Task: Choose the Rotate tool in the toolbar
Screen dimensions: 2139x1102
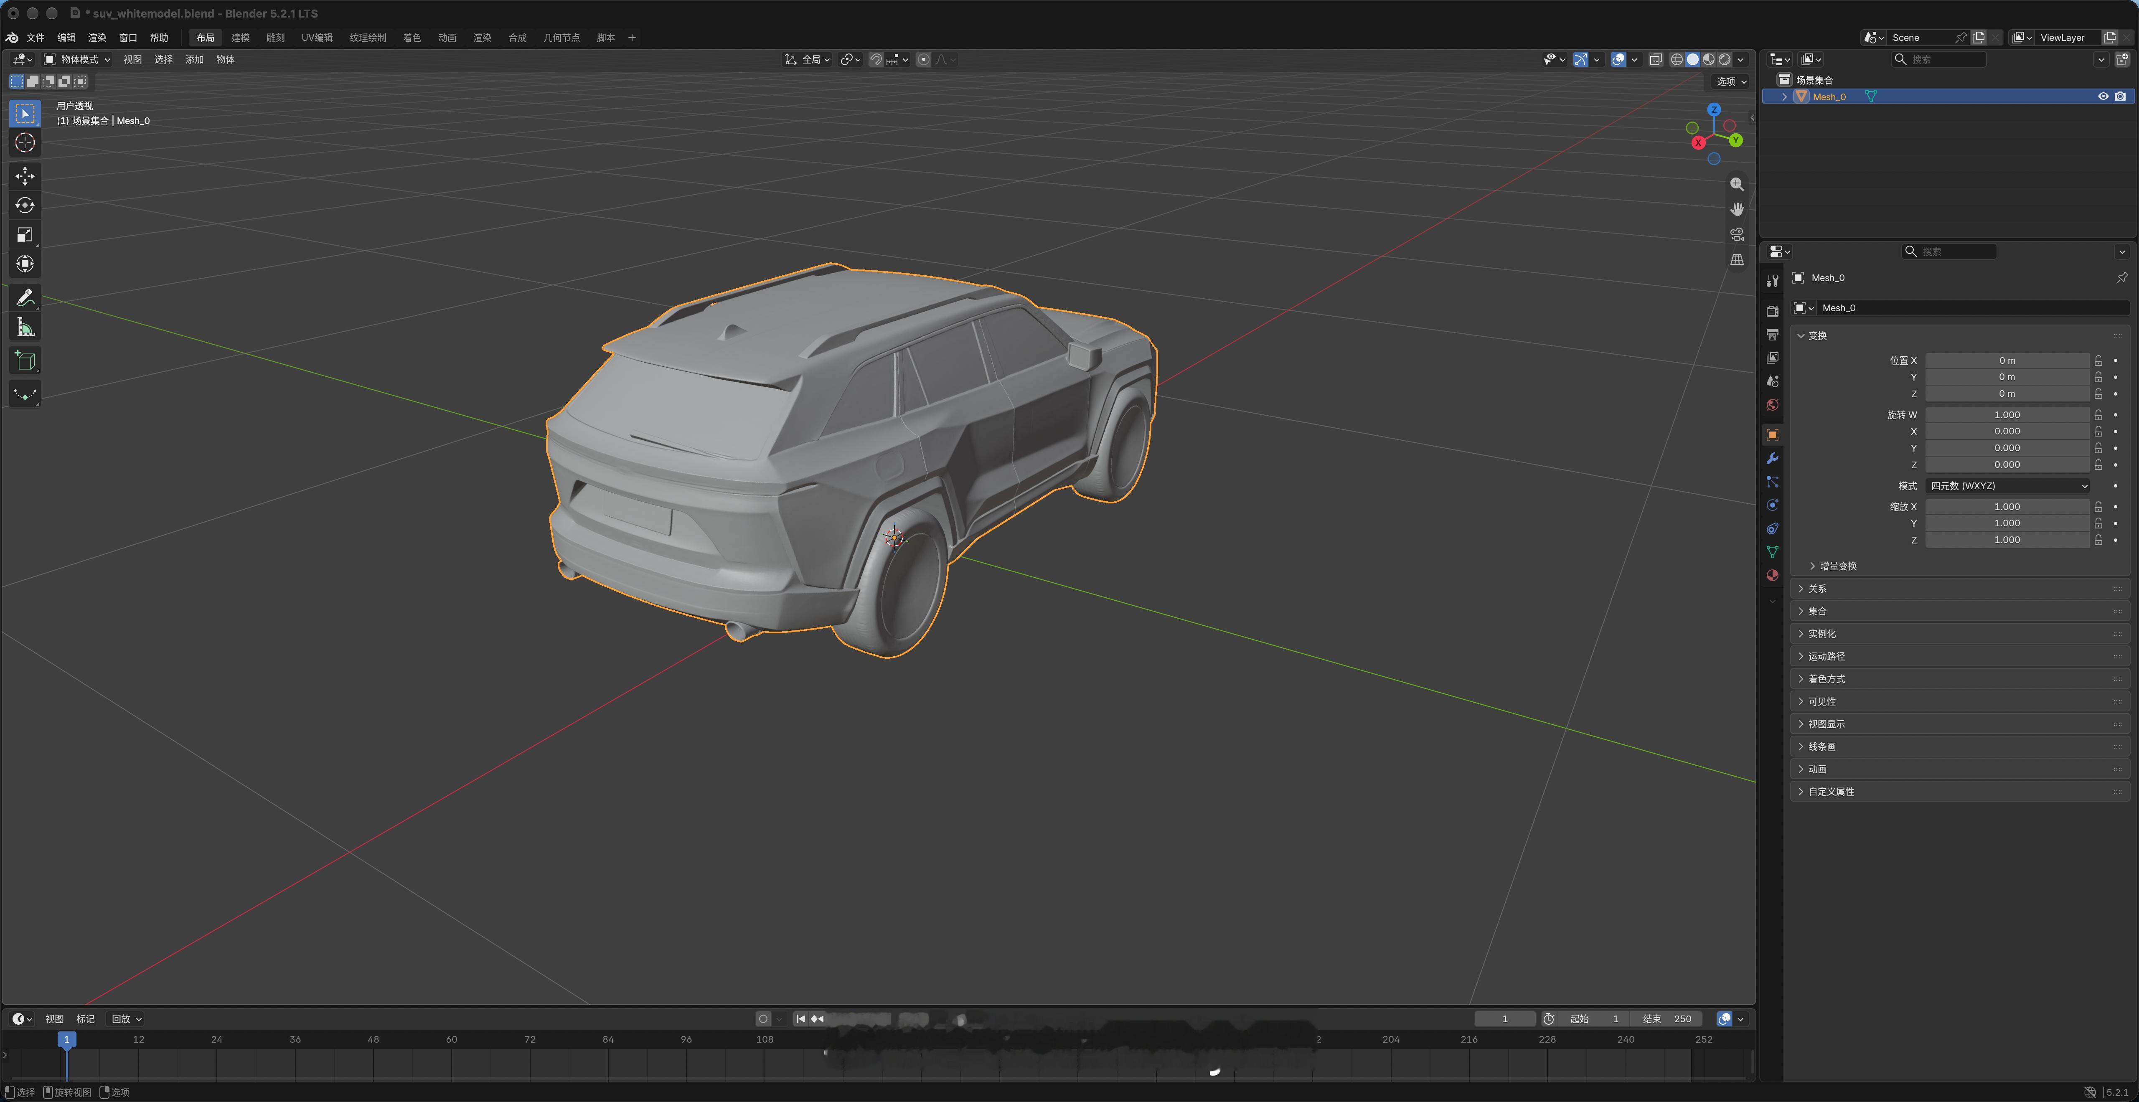Action: (x=25, y=205)
